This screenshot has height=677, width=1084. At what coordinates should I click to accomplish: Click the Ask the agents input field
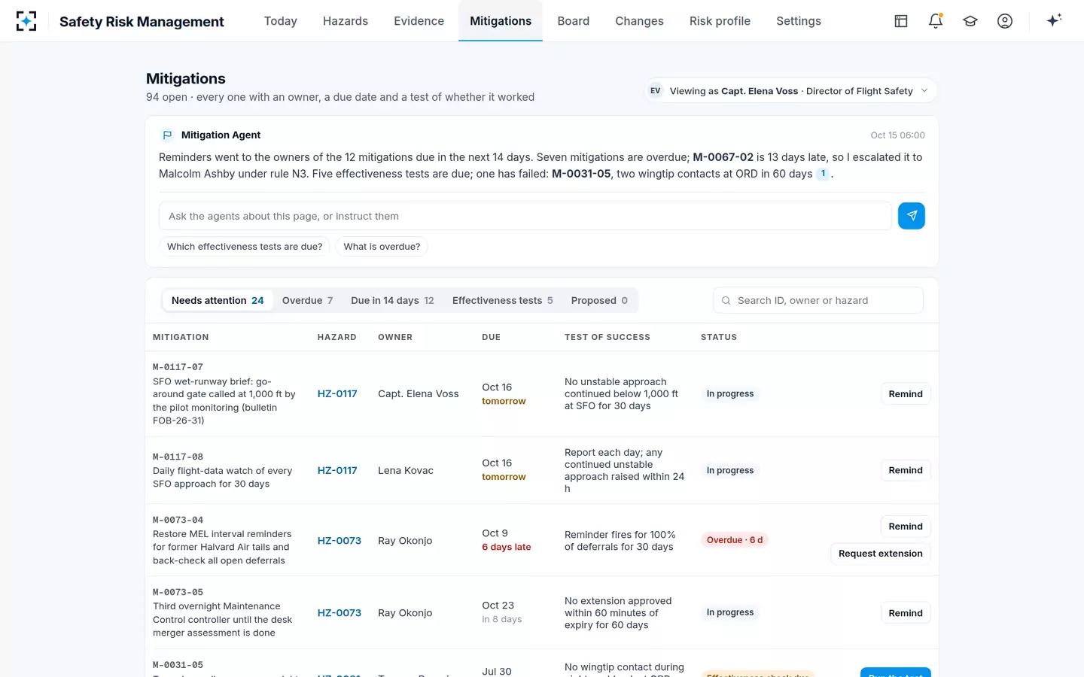525,216
